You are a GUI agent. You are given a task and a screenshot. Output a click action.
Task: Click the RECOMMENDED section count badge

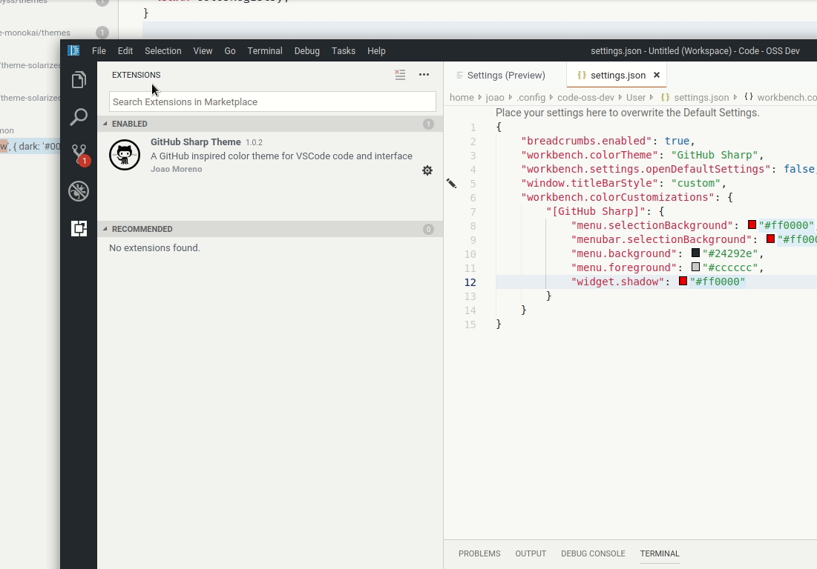[428, 229]
